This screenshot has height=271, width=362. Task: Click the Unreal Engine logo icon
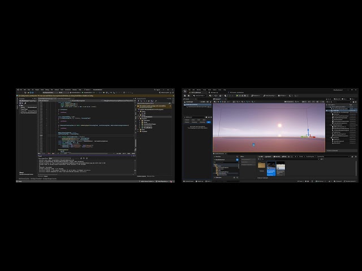(x=185, y=91)
